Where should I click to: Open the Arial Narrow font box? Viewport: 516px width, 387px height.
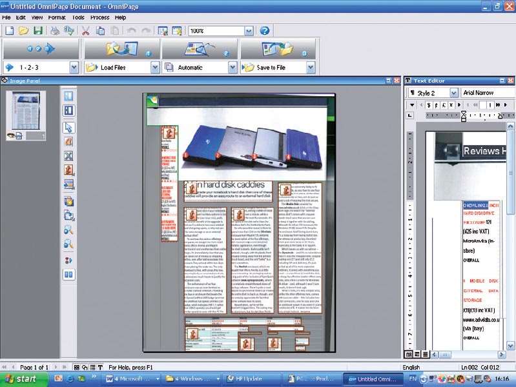pyautogui.click(x=488, y=93)
